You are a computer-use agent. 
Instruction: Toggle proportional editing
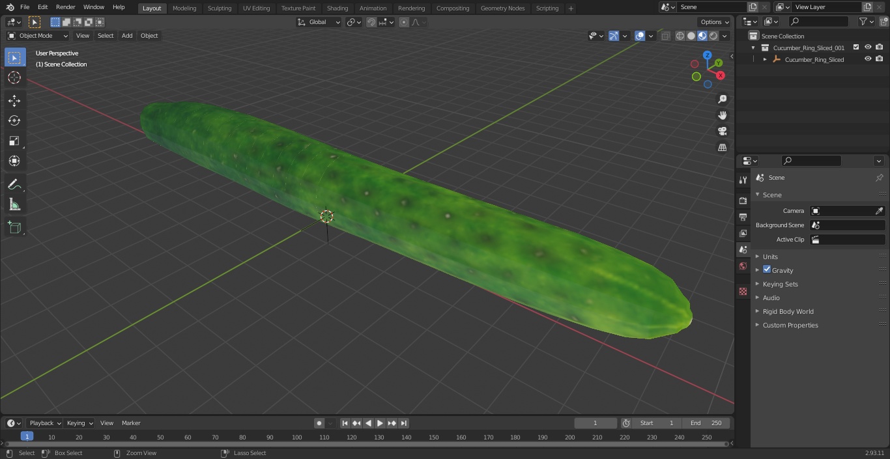pos(404,22)
